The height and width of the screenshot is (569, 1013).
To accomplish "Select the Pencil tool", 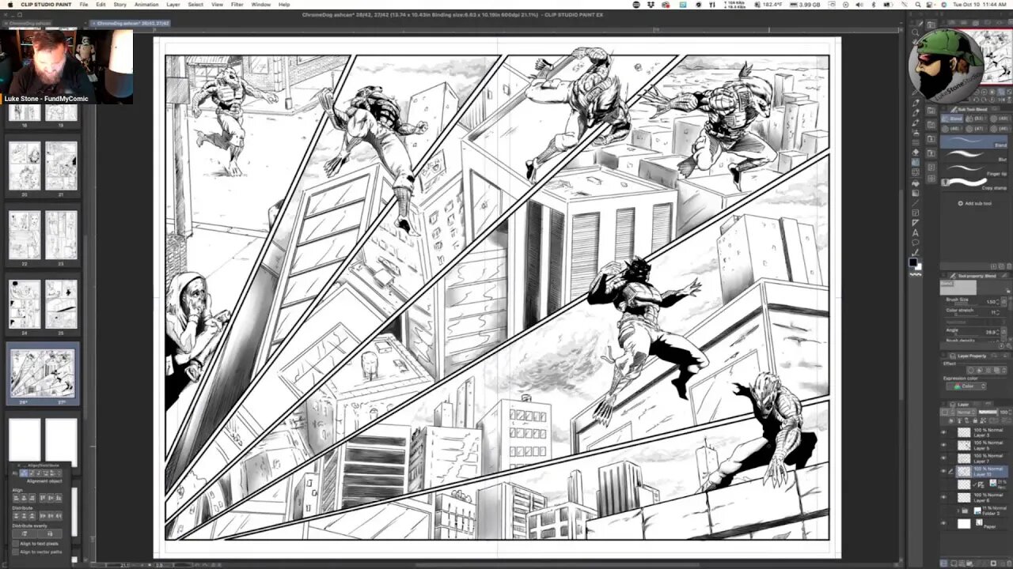I will [x=916, y=113].
